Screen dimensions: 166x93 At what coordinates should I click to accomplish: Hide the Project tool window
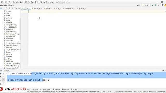[x=19, y=8]
